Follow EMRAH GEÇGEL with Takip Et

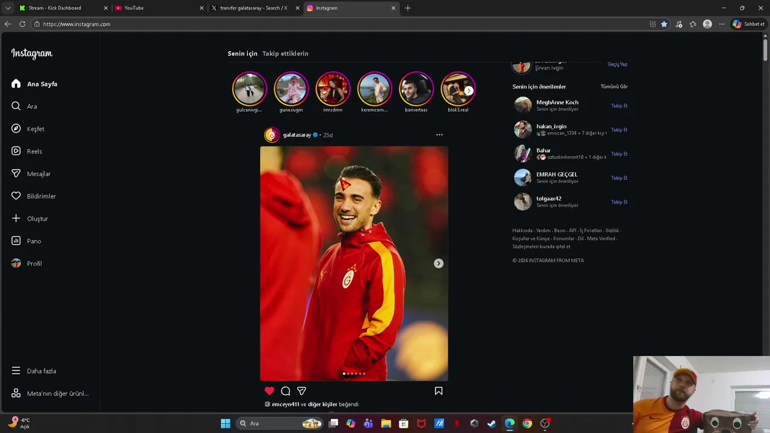tap(619, 178)
